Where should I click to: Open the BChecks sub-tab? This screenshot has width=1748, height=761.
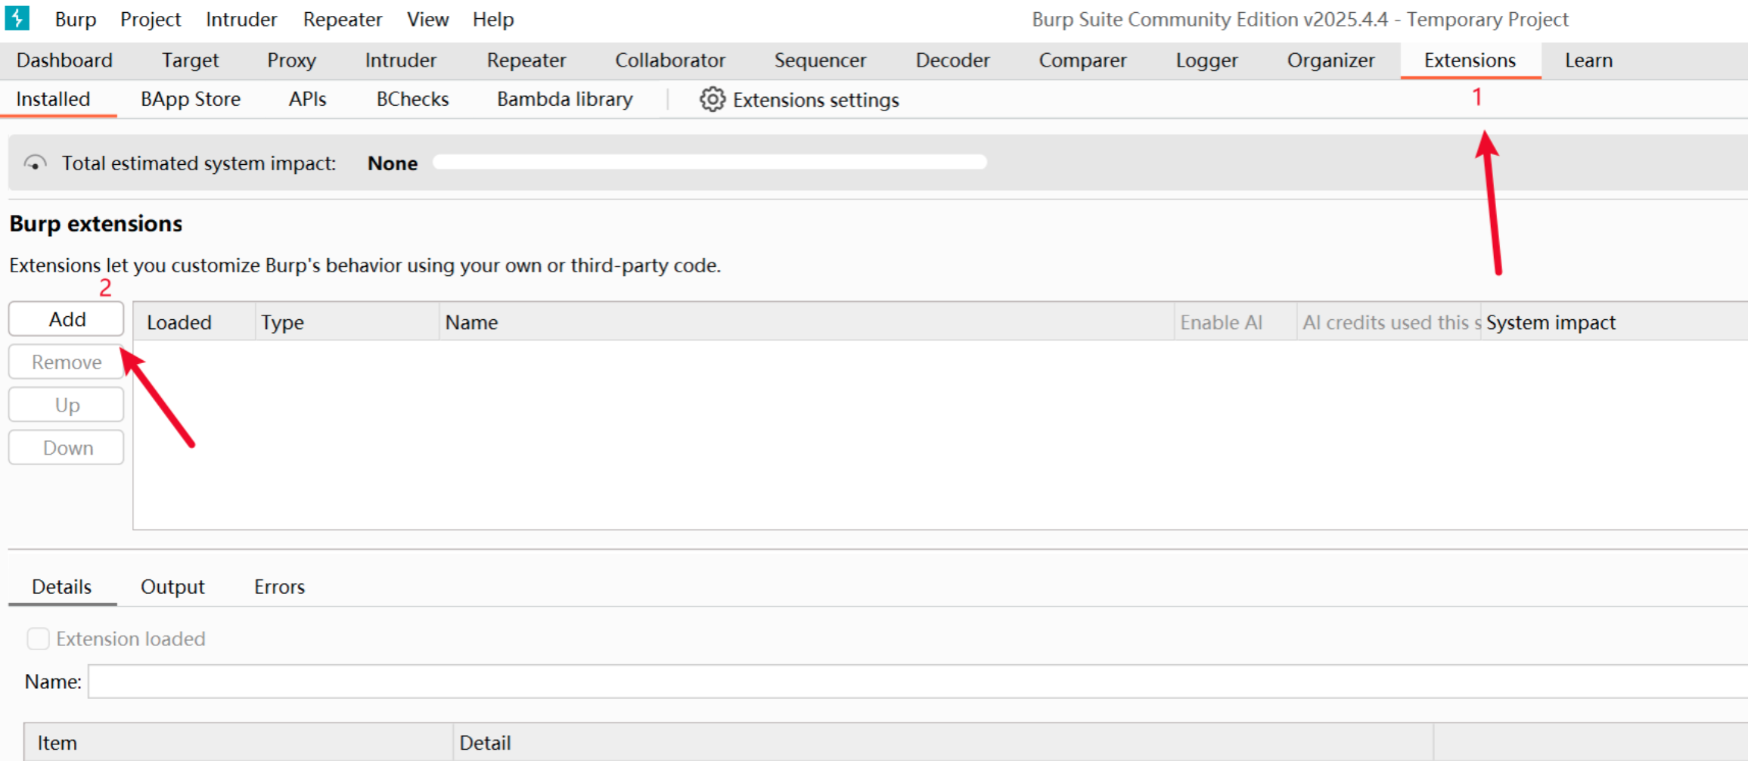pos(412,99)
